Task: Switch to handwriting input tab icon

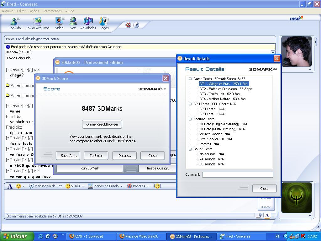Action: point(259,215)
